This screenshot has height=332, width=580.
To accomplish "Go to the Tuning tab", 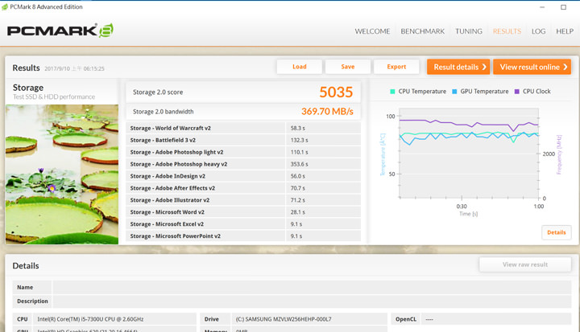I will click(469, 31).
